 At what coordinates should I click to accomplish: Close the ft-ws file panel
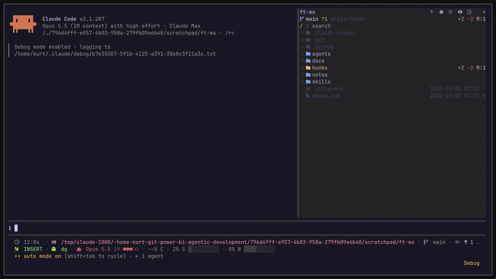[484, 12]
